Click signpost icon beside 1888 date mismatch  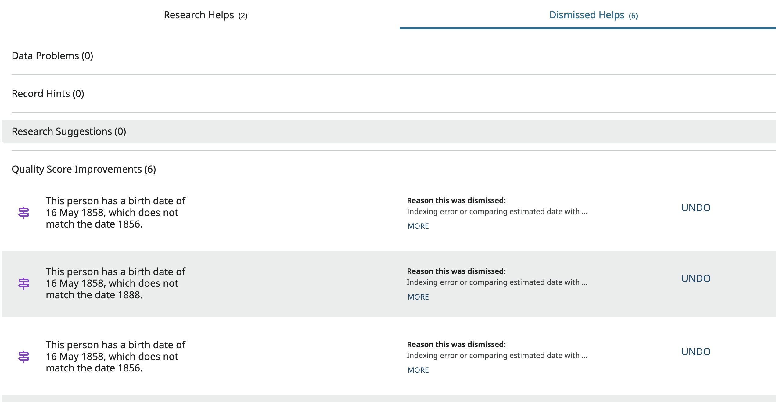24,283
